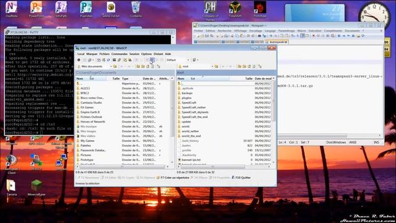Click the WinSCP terminal console toolbar icon
This screenshot has height=223, width=396.
point(114,60)
